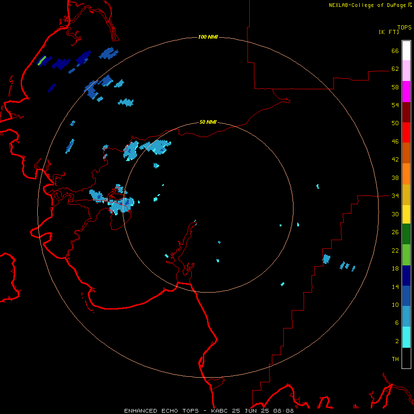
Task: Click the magenta legend swatch
Action: pos(406,92)
